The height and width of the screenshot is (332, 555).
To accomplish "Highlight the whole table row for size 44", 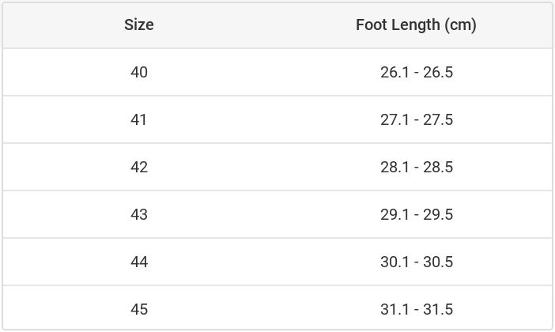I will tap(277, 262).
